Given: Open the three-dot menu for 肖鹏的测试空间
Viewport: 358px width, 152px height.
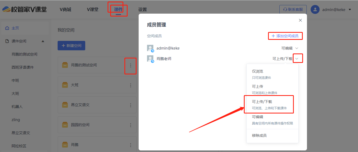Looking at the screenshot, I should (x=130, y=65).
